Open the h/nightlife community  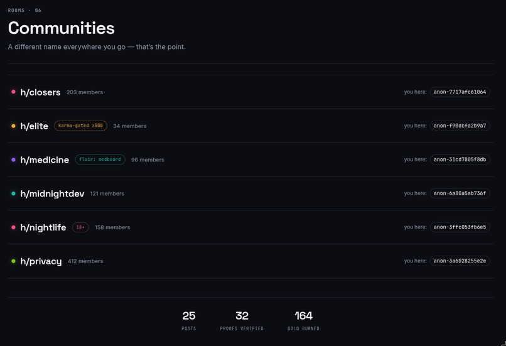point(43,227)
